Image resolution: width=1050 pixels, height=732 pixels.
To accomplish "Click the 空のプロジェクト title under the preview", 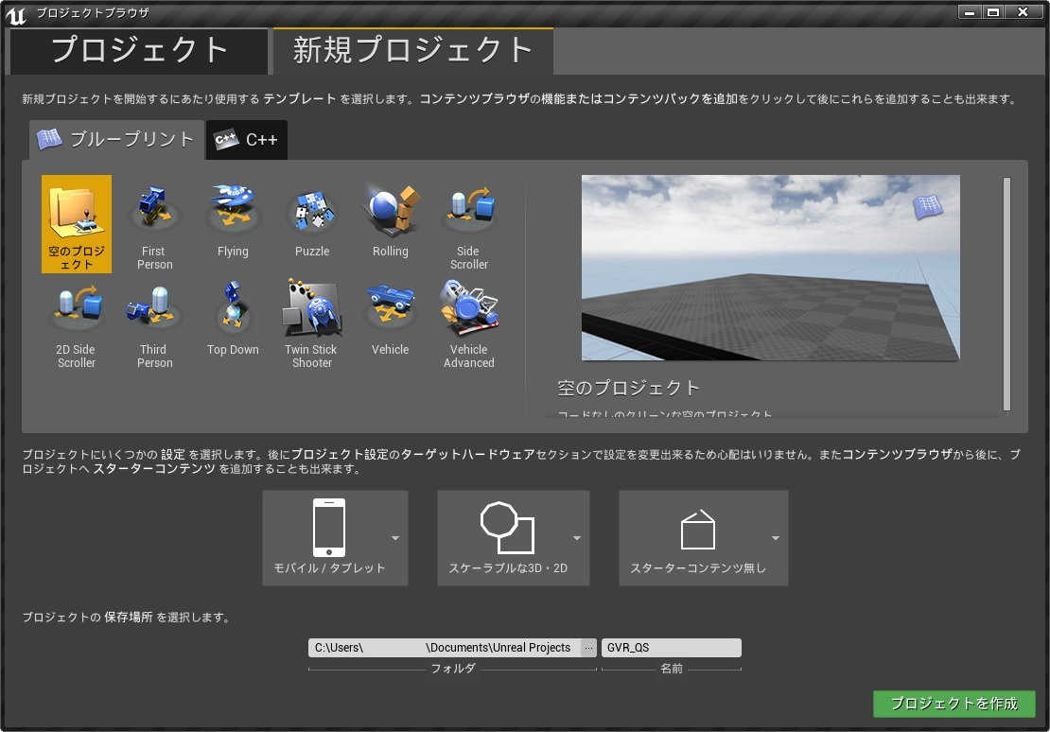I will pos(629,388).
